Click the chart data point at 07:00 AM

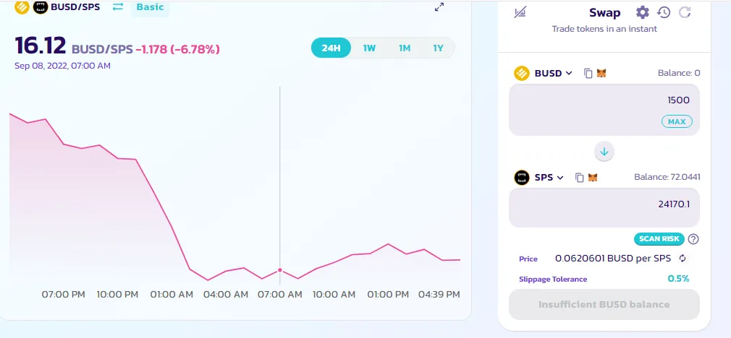279,270
